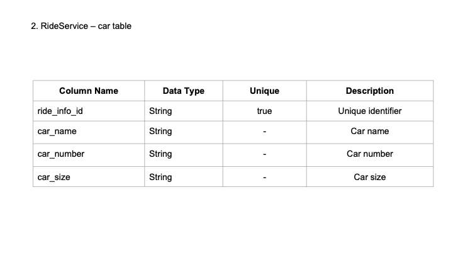
Task: Select the Unique header cell
Action: coord(264,91)
